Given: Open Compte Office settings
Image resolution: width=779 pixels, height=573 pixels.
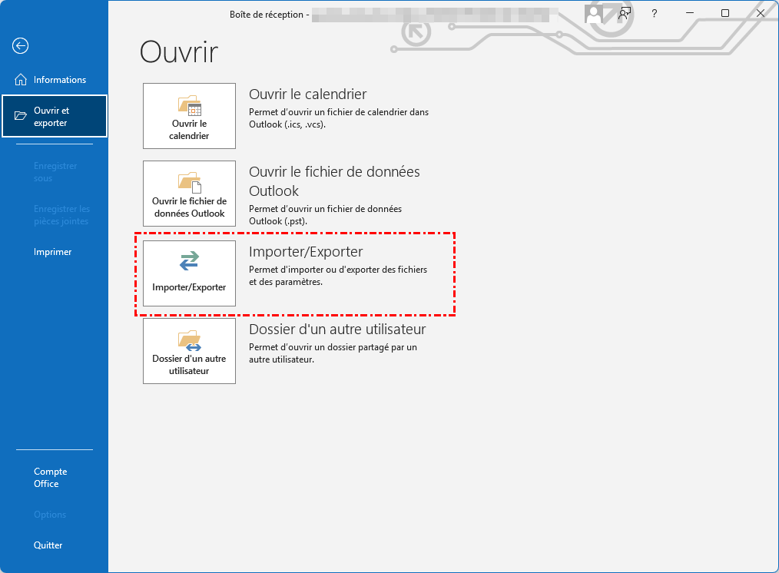Looking at the screenshot, I should tap(50, 478).
